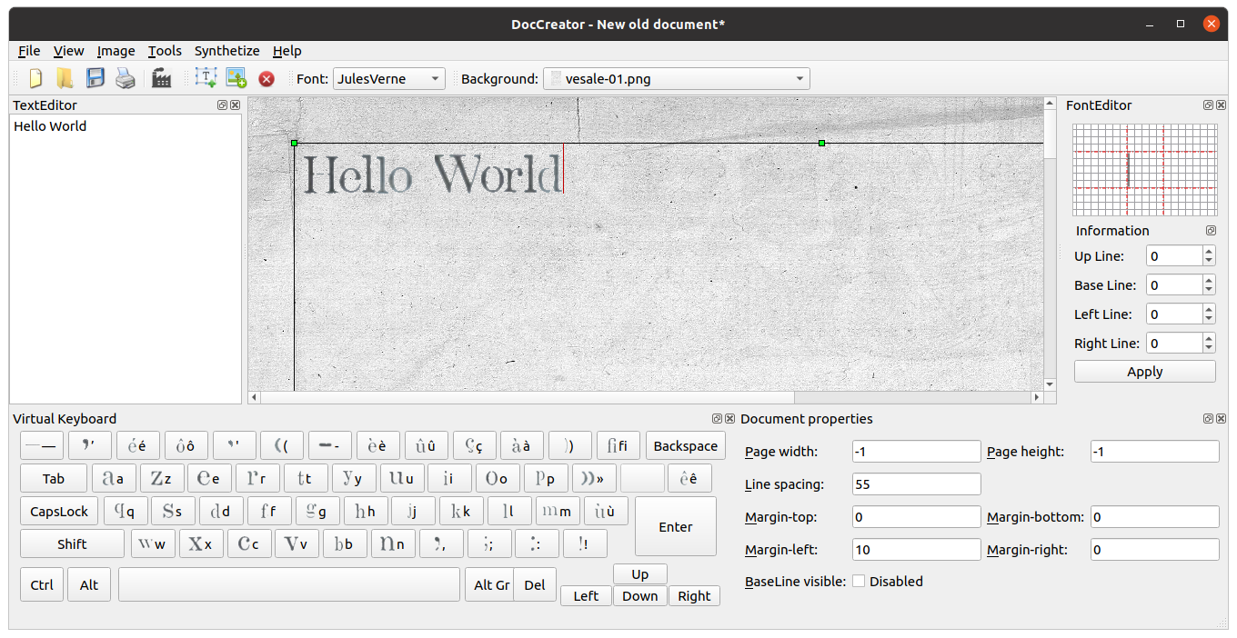Click the red remove block icon
Screen dimensions: 1237x638
tap(267, 79)
